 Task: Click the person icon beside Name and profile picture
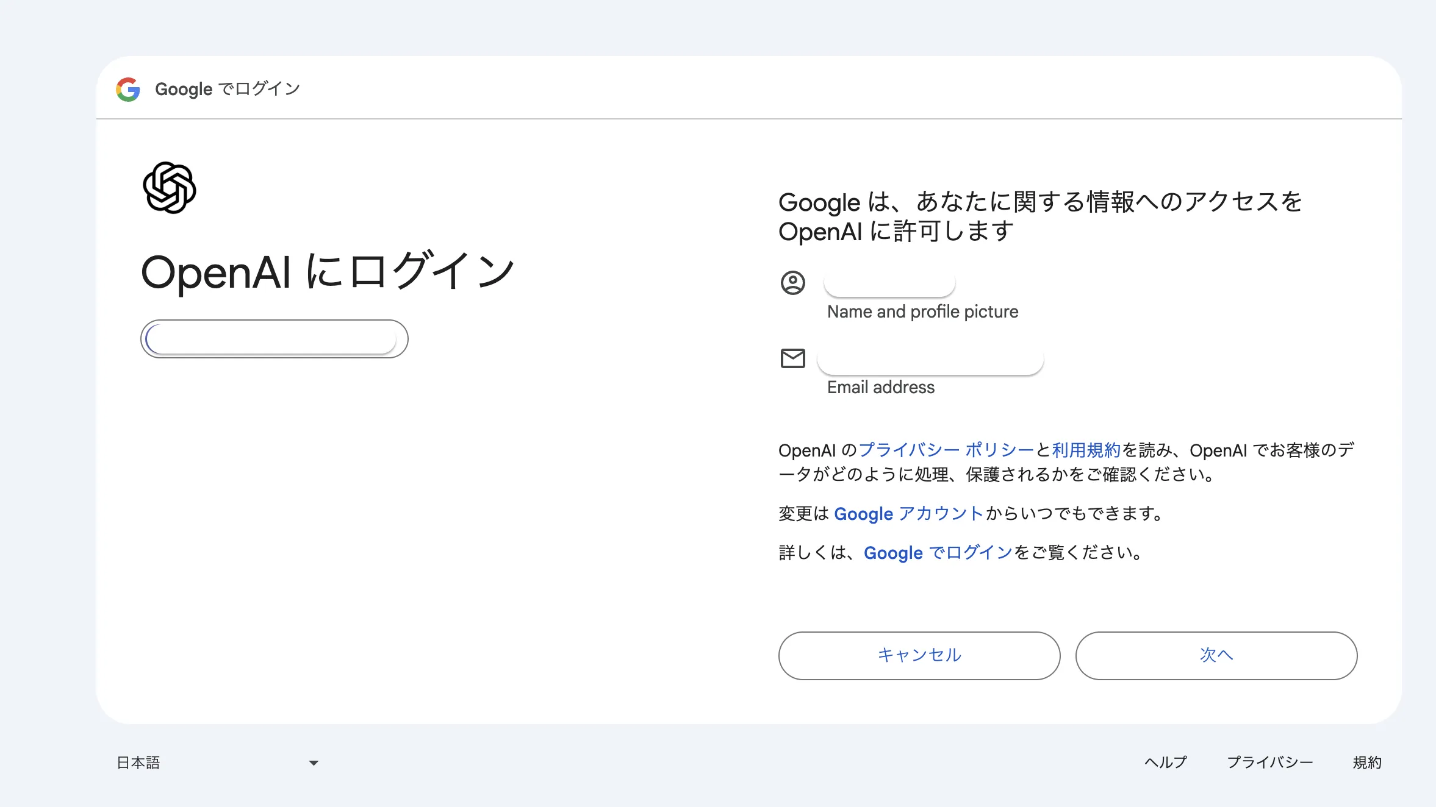pyautogui.click(x=793, y=282)
